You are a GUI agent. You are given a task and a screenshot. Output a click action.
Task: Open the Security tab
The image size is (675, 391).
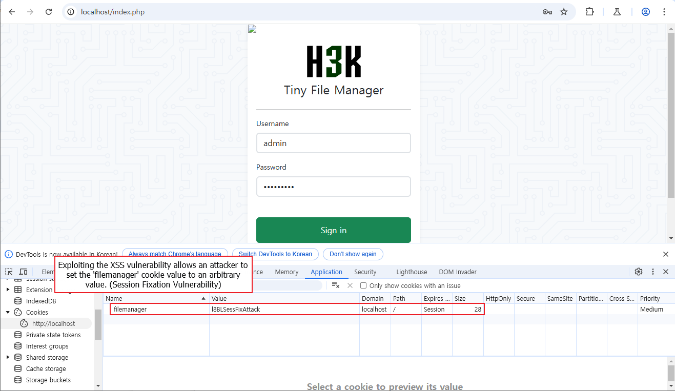tap(365, 272)
